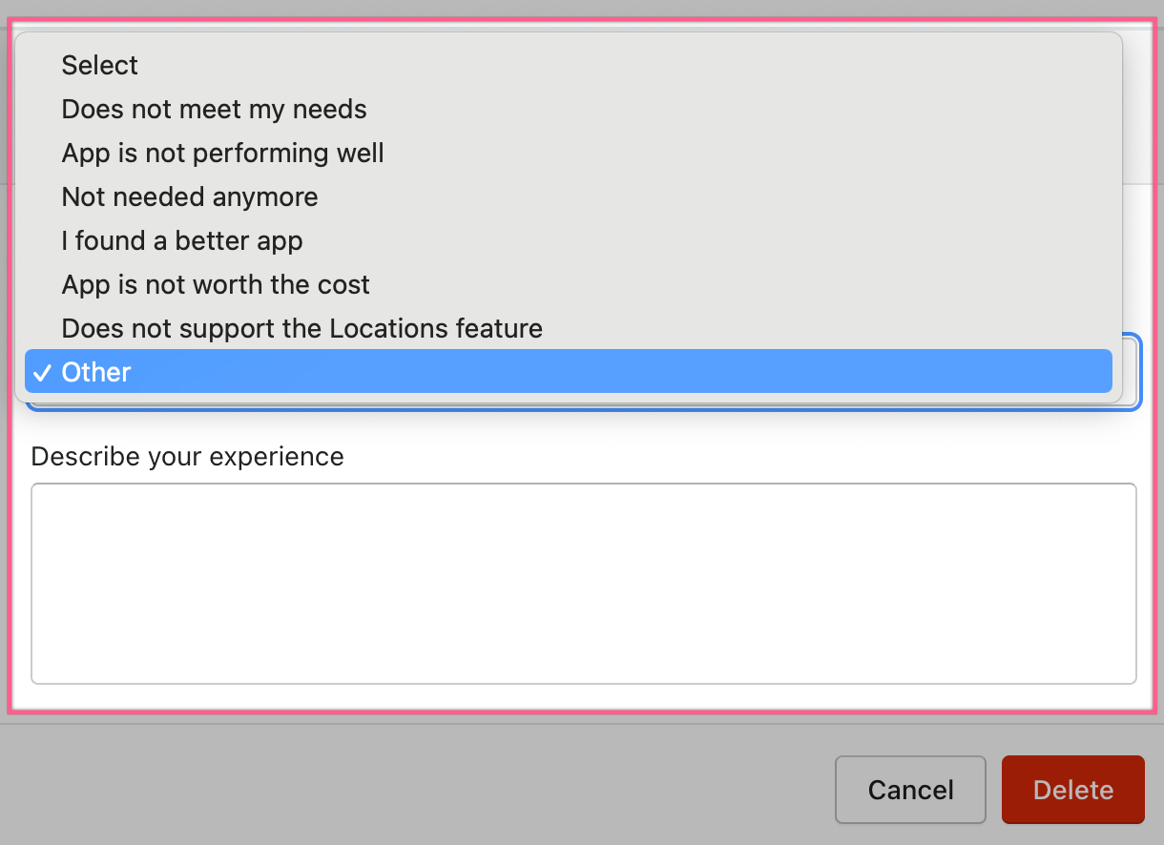This screenshot has width=1164, height=845.
Task: Pick "App is not worth the cost"
Action: coord(216,285)
